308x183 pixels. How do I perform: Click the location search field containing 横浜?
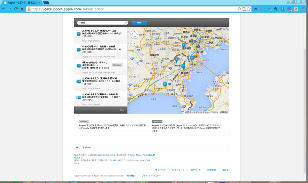pos(102,23)
